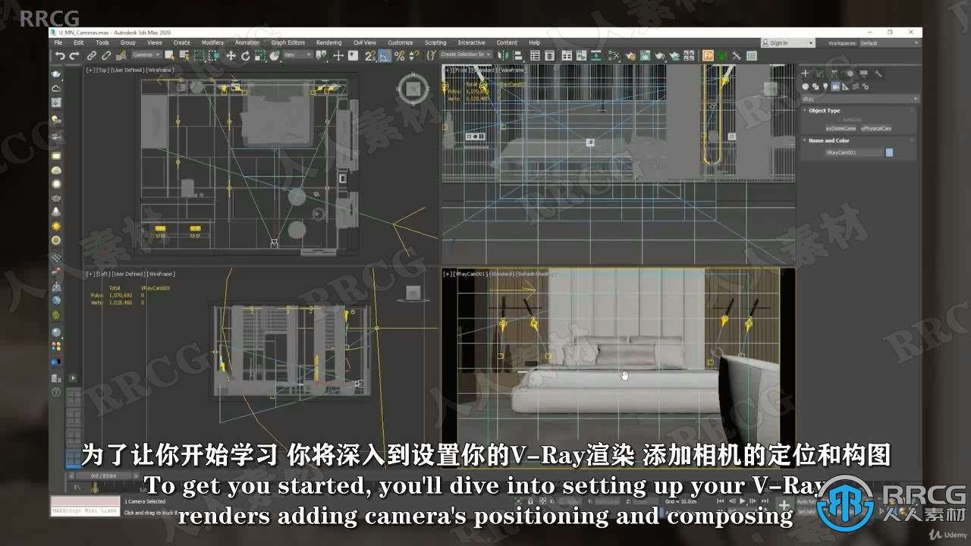Click the VRayCam001 name field
The height and width of the screenshot is (546, 971).
854,152
